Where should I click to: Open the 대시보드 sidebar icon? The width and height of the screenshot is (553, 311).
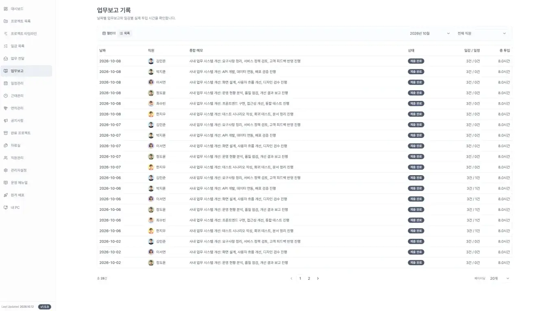(6, 9)
